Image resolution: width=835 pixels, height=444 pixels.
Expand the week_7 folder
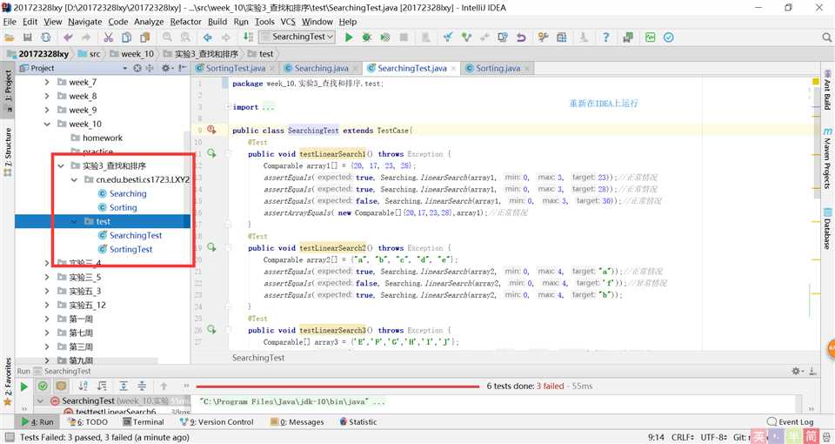[47, 82]
